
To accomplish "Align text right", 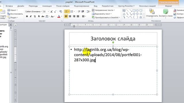I will (74, 16).
